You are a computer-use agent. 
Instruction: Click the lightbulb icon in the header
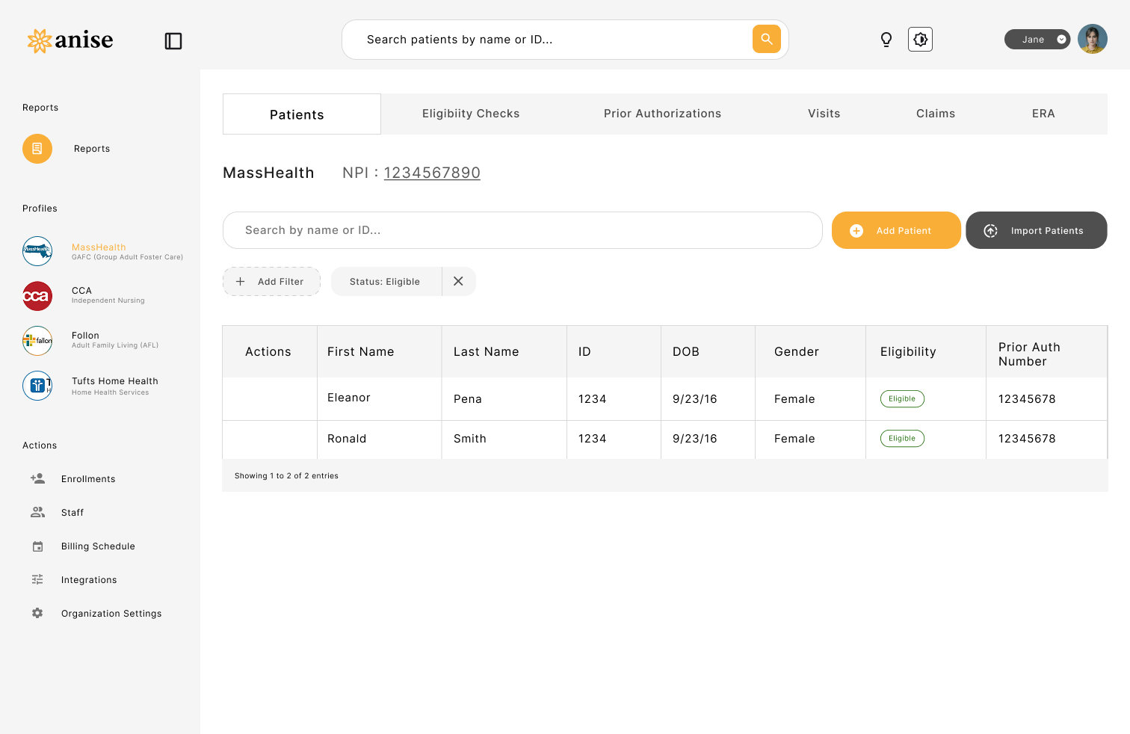pyautogui.click(x=886, y=39)
